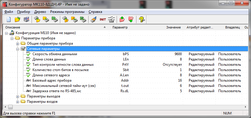The image size is (251, 118).
Task: Click the red INIT toolbar button
Action: click(x=103, y=20)
